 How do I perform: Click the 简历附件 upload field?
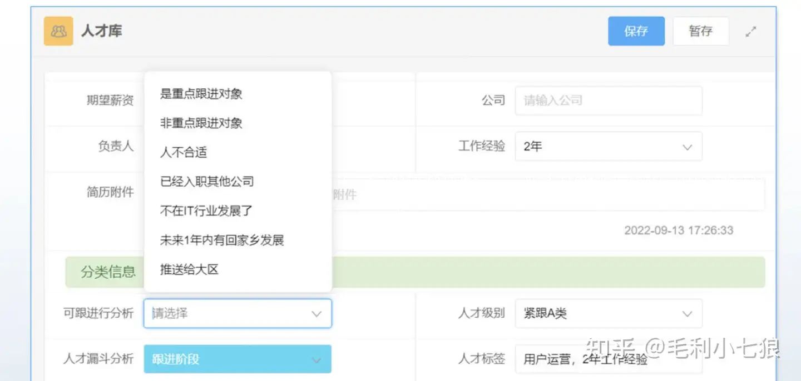548,195
